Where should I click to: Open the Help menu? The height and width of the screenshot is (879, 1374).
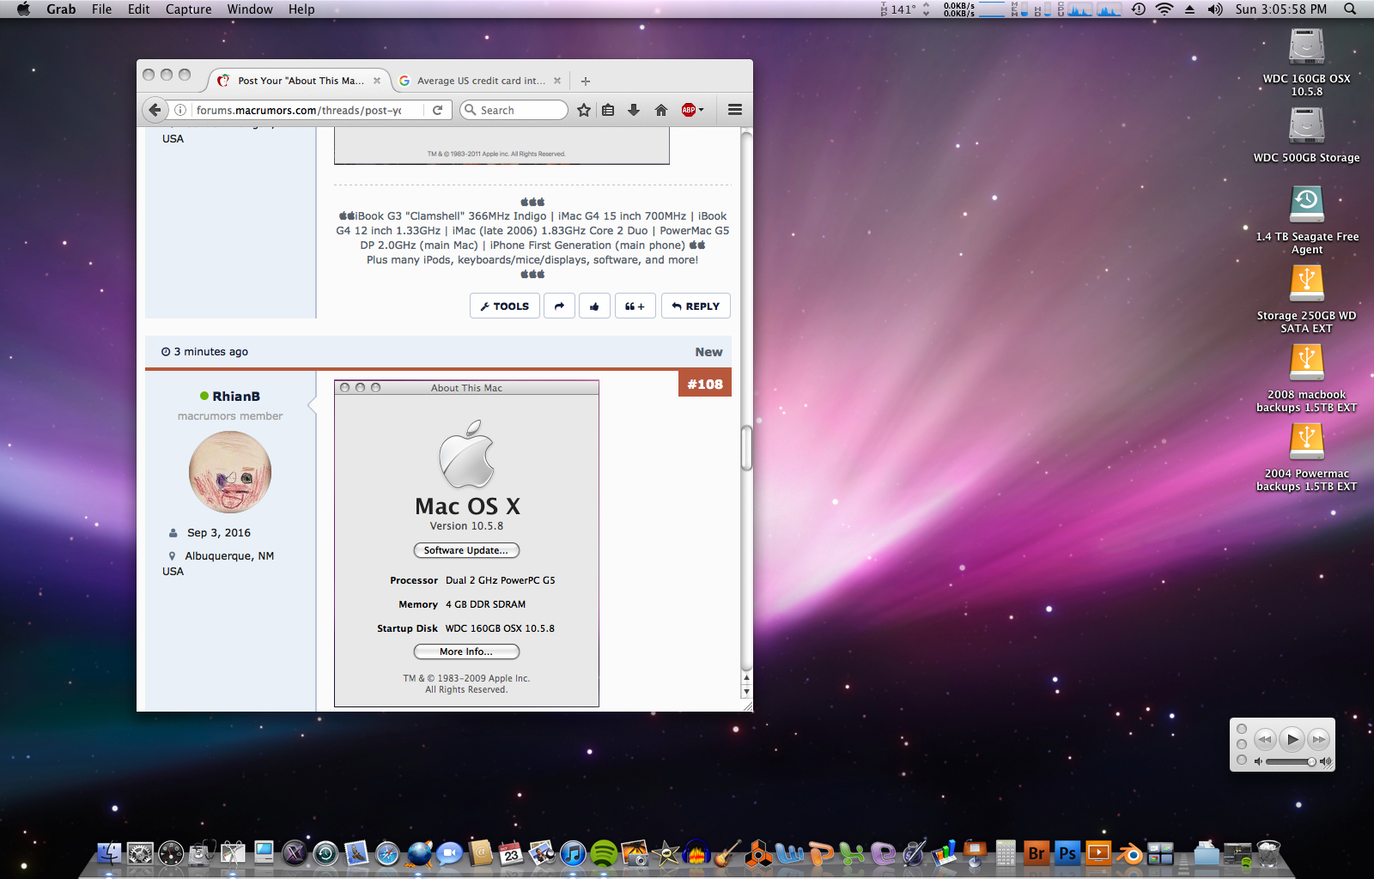pos(301,9)
